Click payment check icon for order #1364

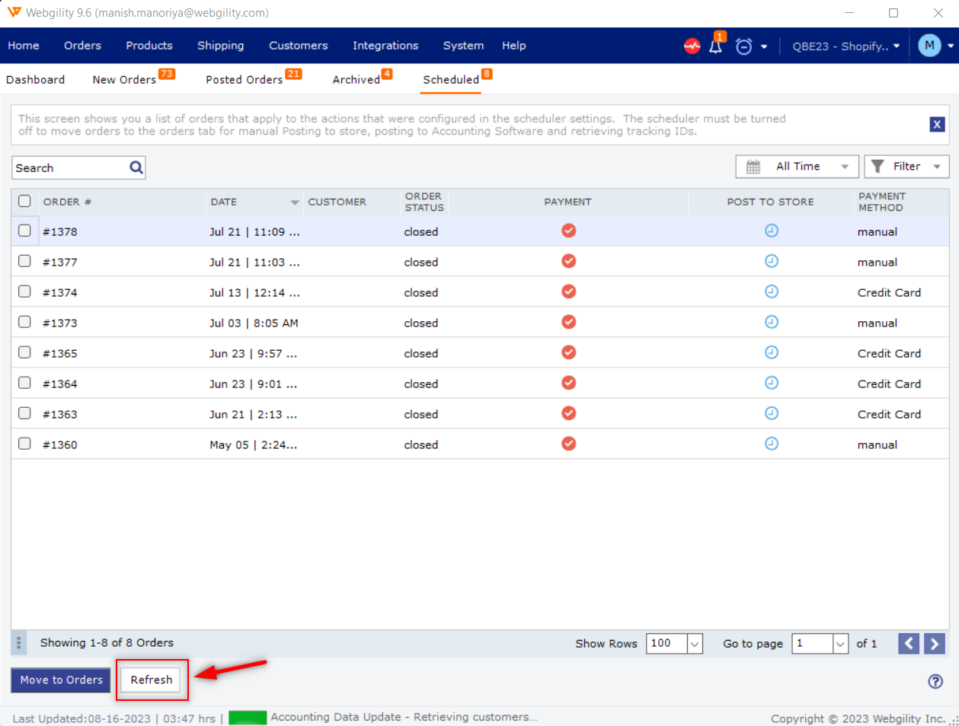pyautogui.click(x=568, y=383)
